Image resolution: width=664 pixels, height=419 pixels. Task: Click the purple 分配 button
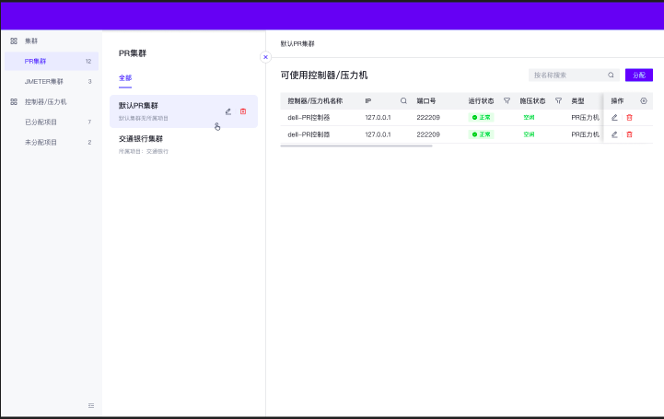click(638, 76)
